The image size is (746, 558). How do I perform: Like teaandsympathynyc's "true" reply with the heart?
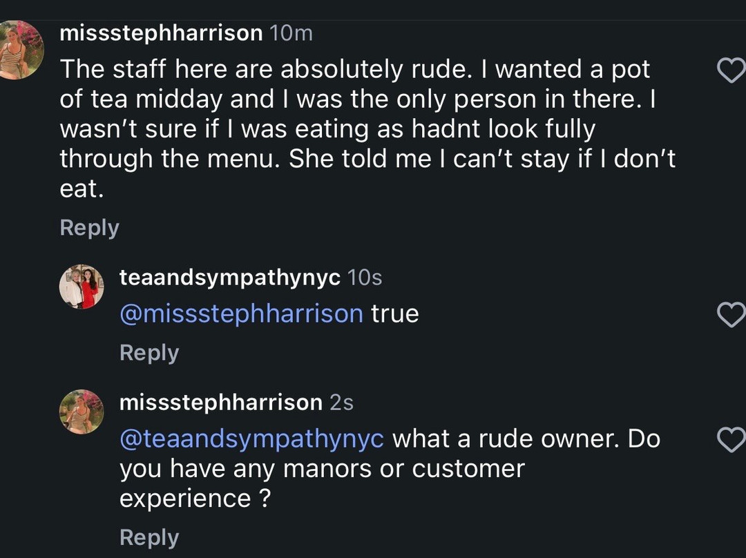[x=731, y=314]
